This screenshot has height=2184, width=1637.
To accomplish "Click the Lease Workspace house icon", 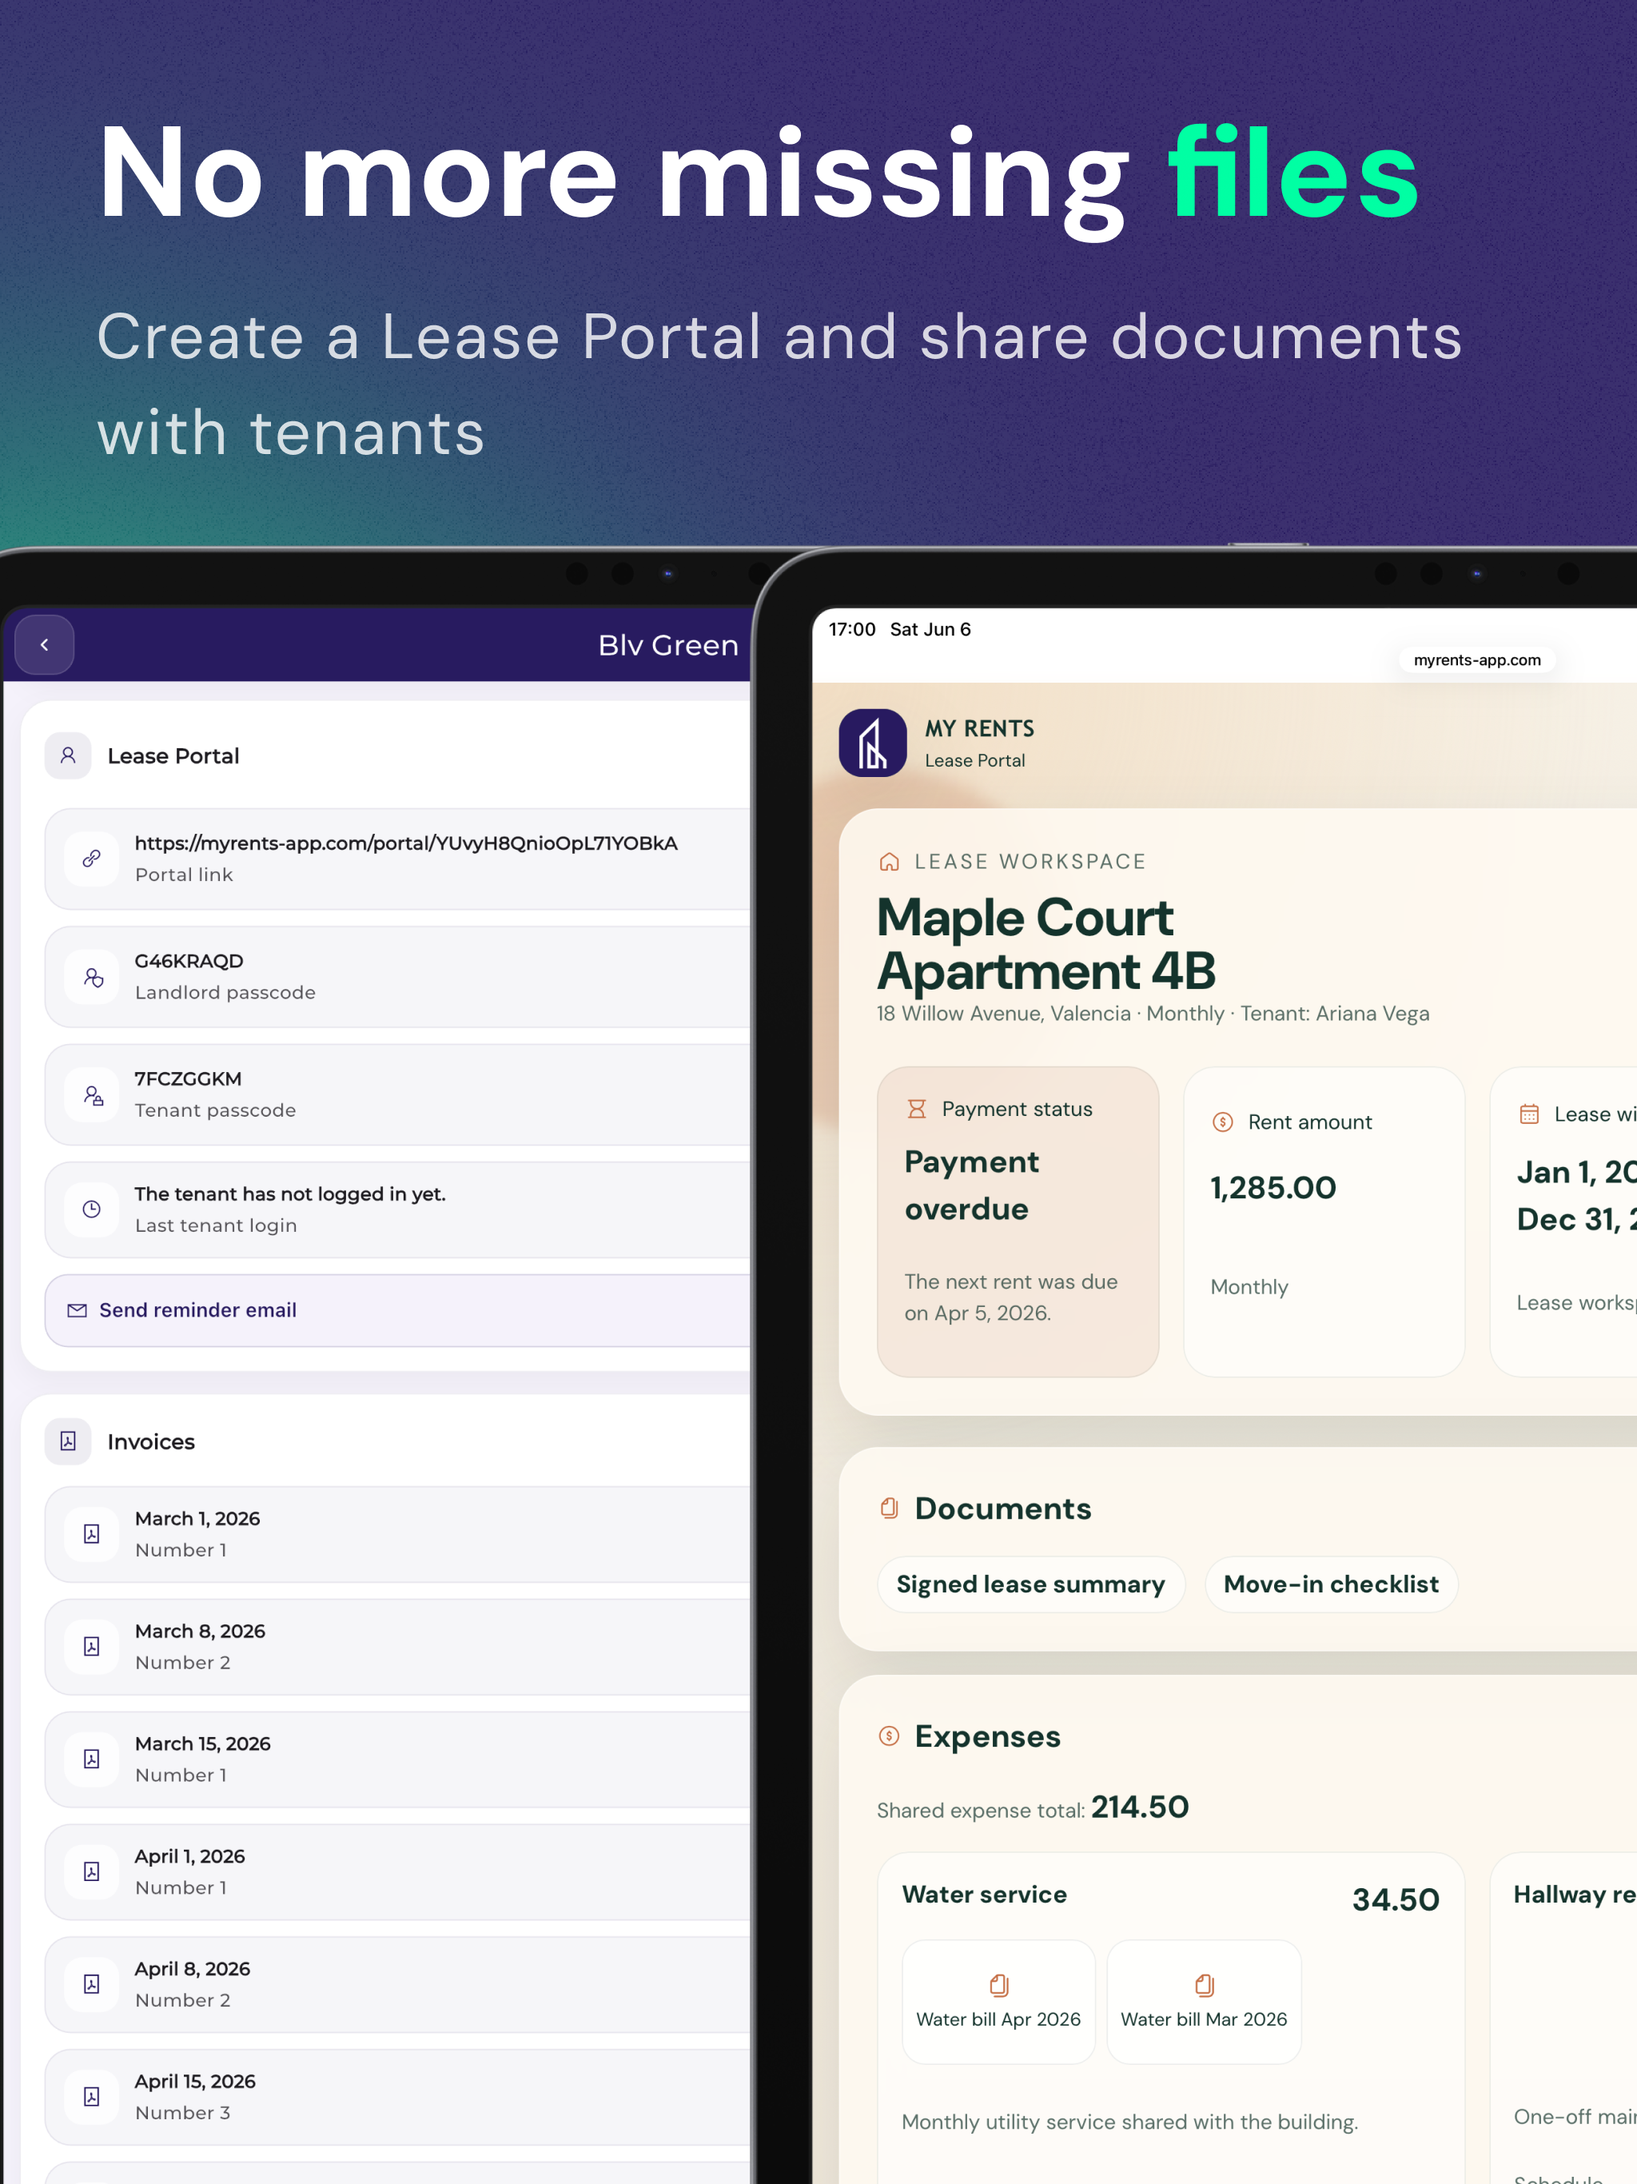I will click(889, 862).
